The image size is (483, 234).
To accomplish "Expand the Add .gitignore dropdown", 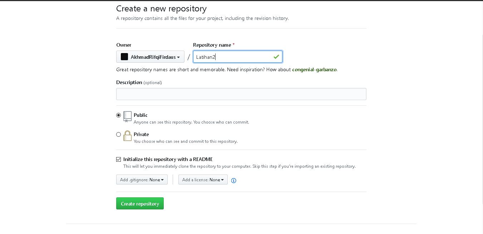I will (x=142, y=180).
